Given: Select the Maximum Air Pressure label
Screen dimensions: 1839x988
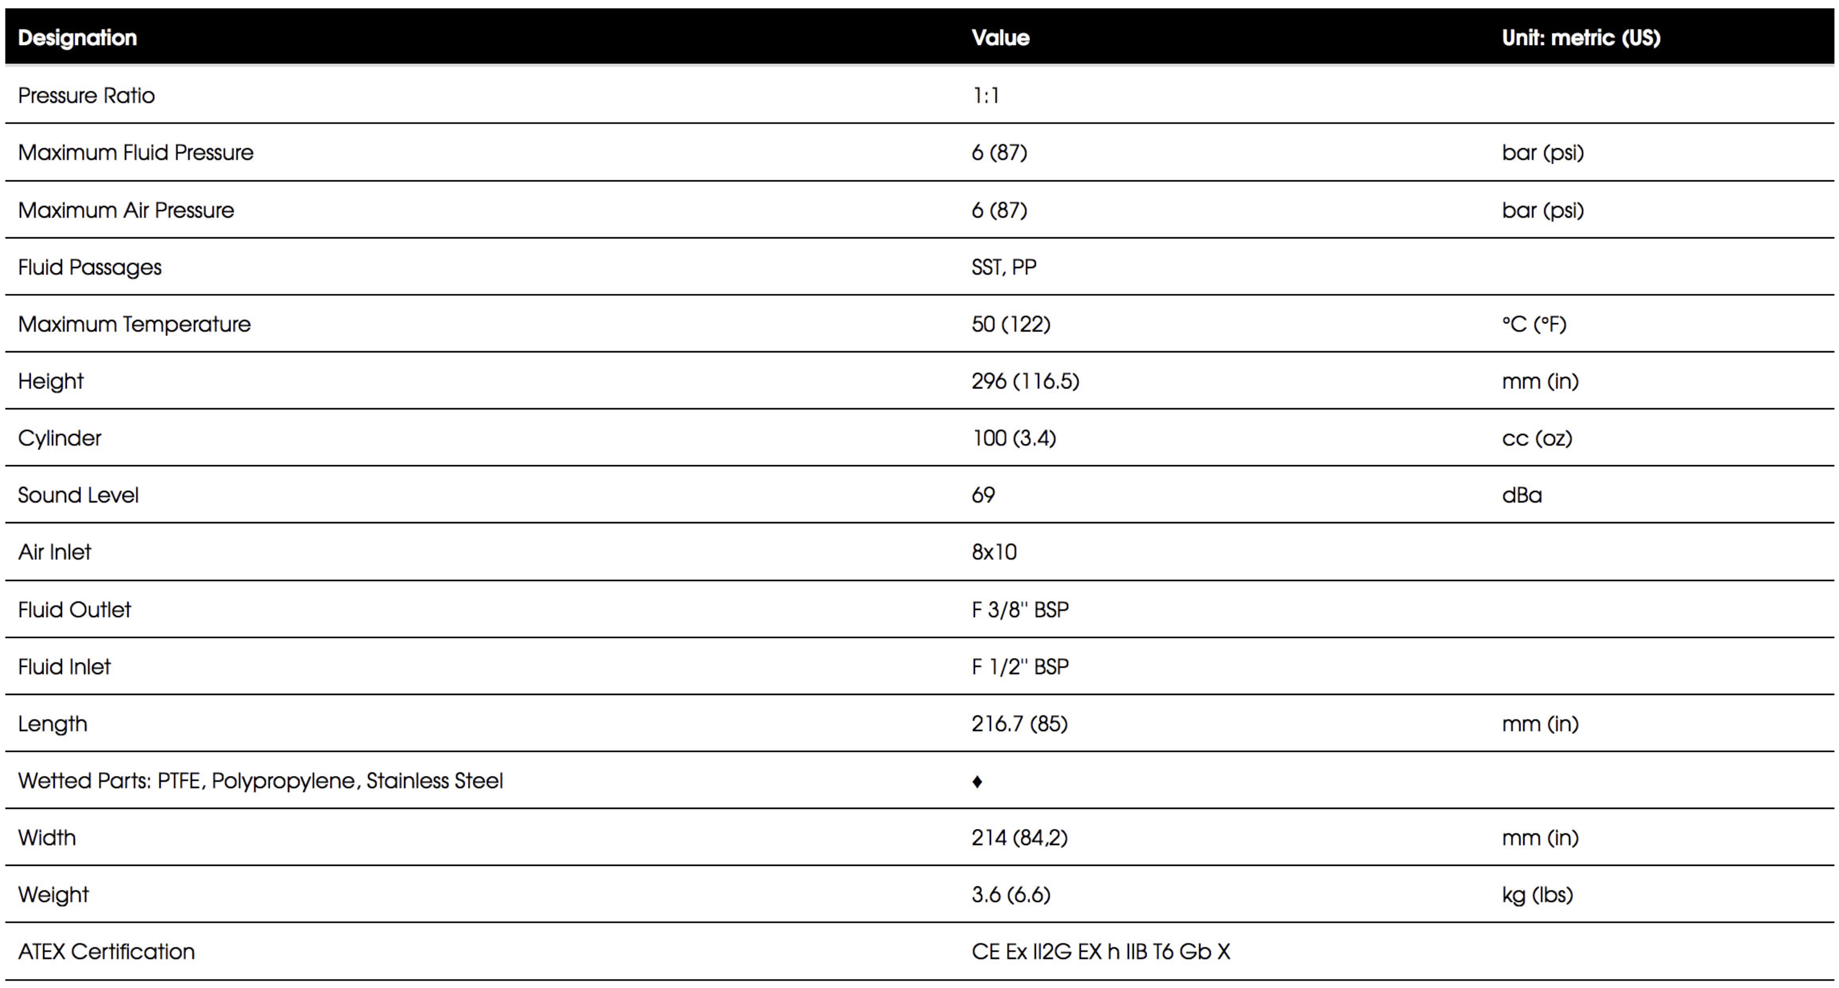Looking at the screenshot, I should pyautogui.click(x=126, y=210).
